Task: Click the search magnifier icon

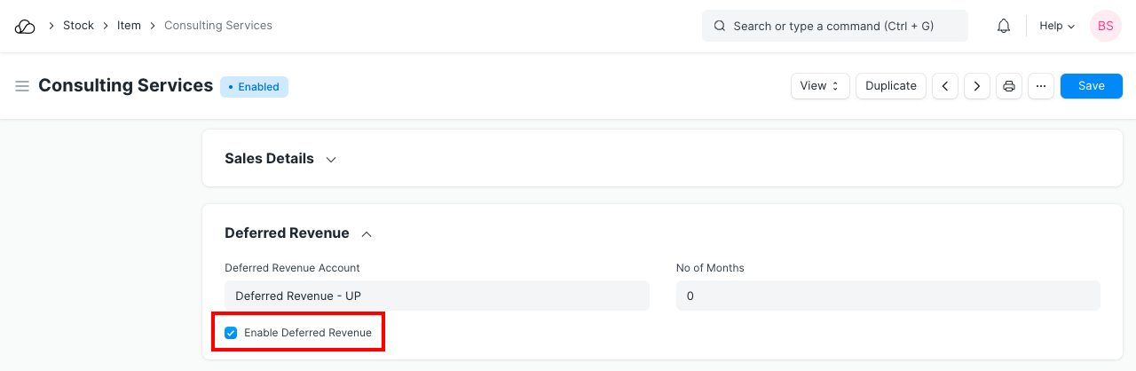Action: coord(720,26)
